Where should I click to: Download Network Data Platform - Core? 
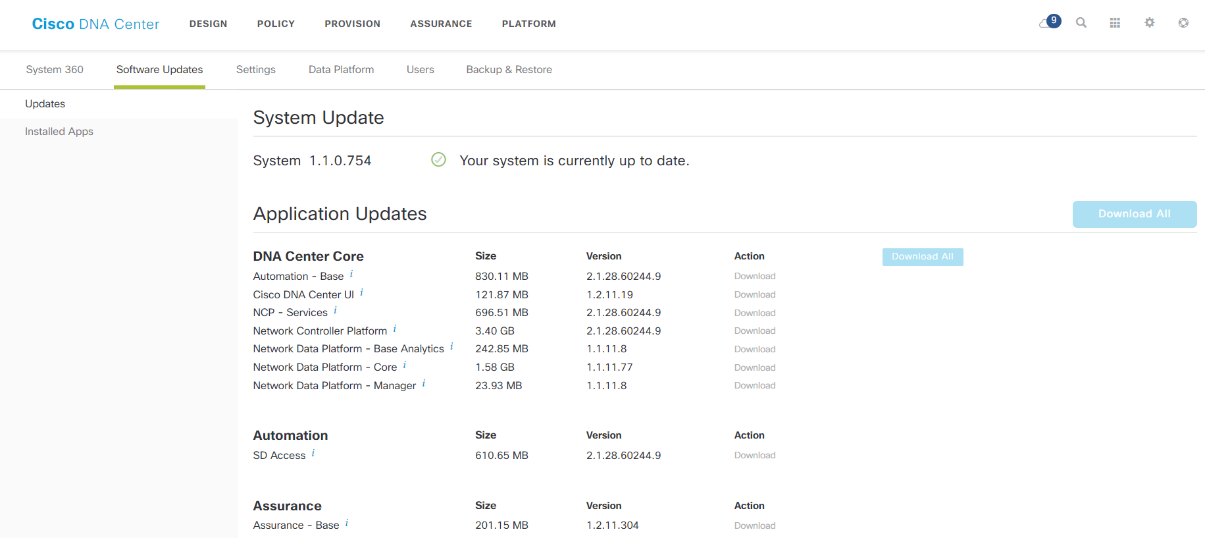(755, 367)
